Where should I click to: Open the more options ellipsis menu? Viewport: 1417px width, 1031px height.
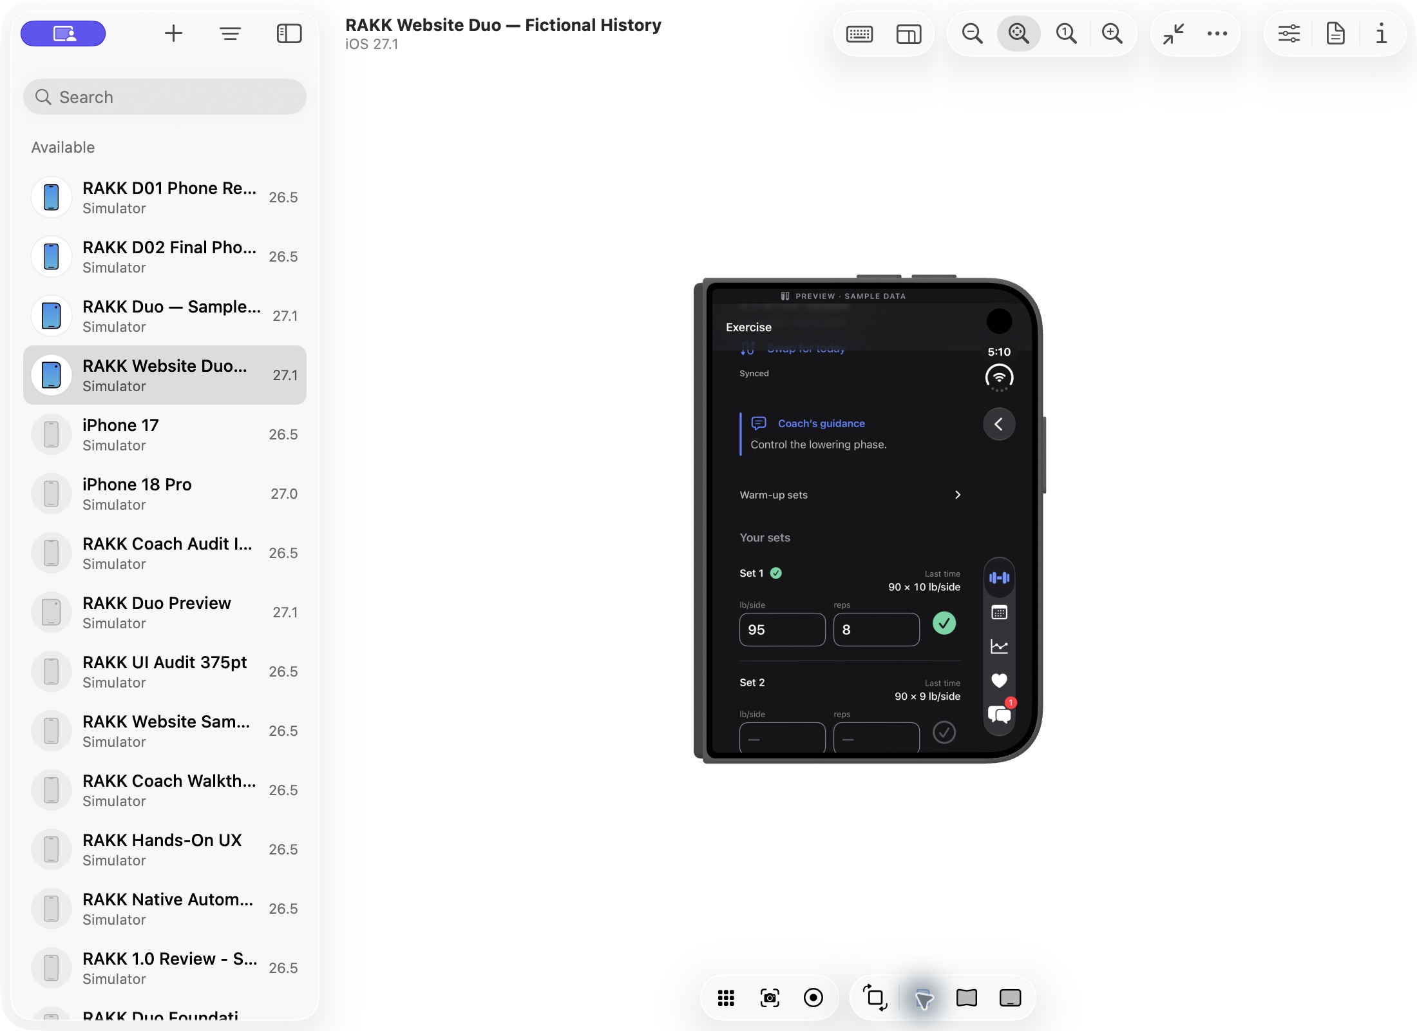(1217, 34)
